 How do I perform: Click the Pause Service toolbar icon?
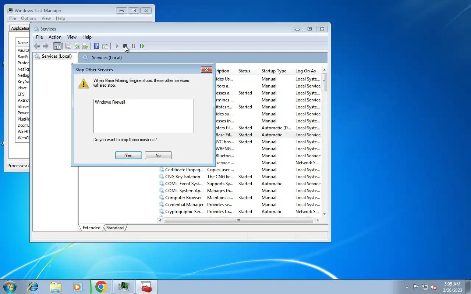(134, 46)
